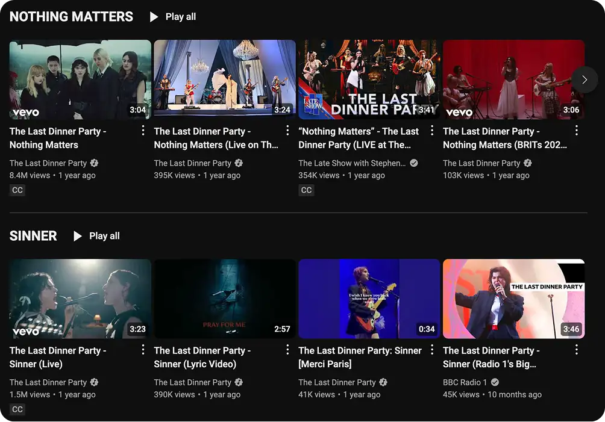Open more options for 'Nothing Matters (BRITs 202...' video
The image size is (605, 422).
pos(577,131)
